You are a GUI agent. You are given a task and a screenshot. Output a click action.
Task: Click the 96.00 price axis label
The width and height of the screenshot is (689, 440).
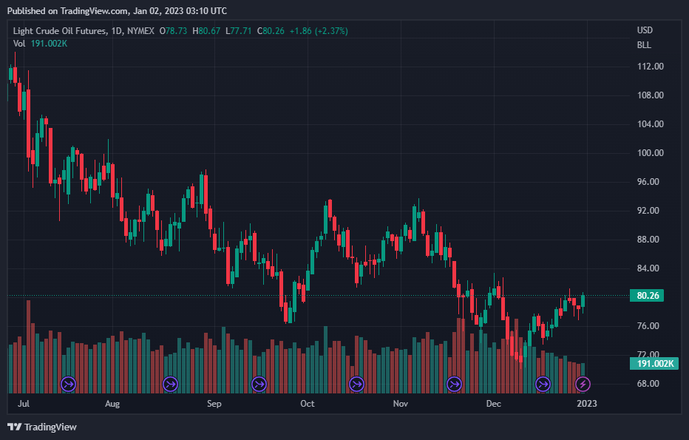648,181
